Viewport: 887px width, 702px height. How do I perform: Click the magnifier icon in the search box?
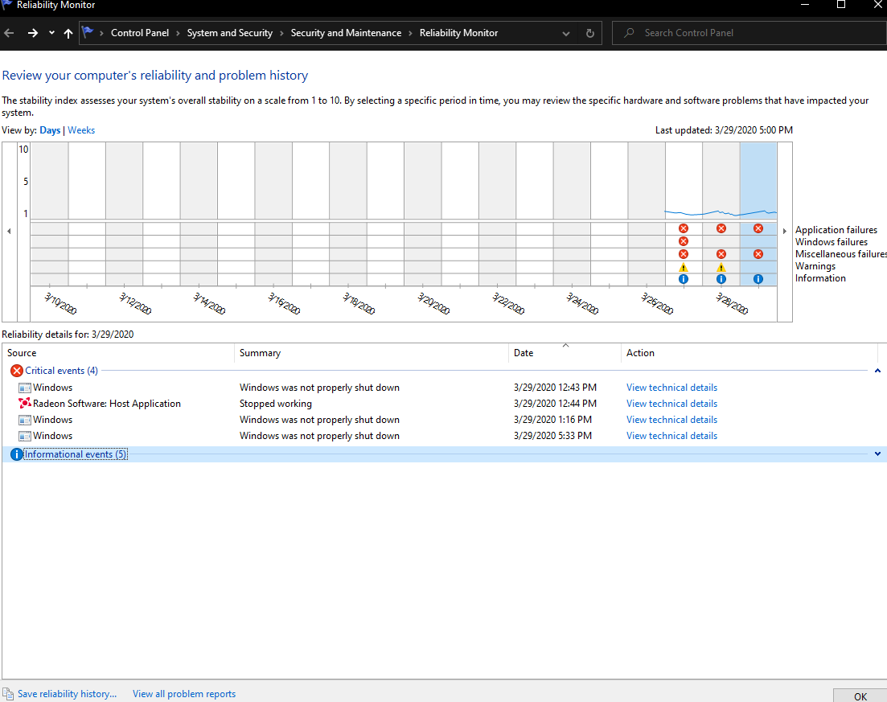click(x=629, y=33)
